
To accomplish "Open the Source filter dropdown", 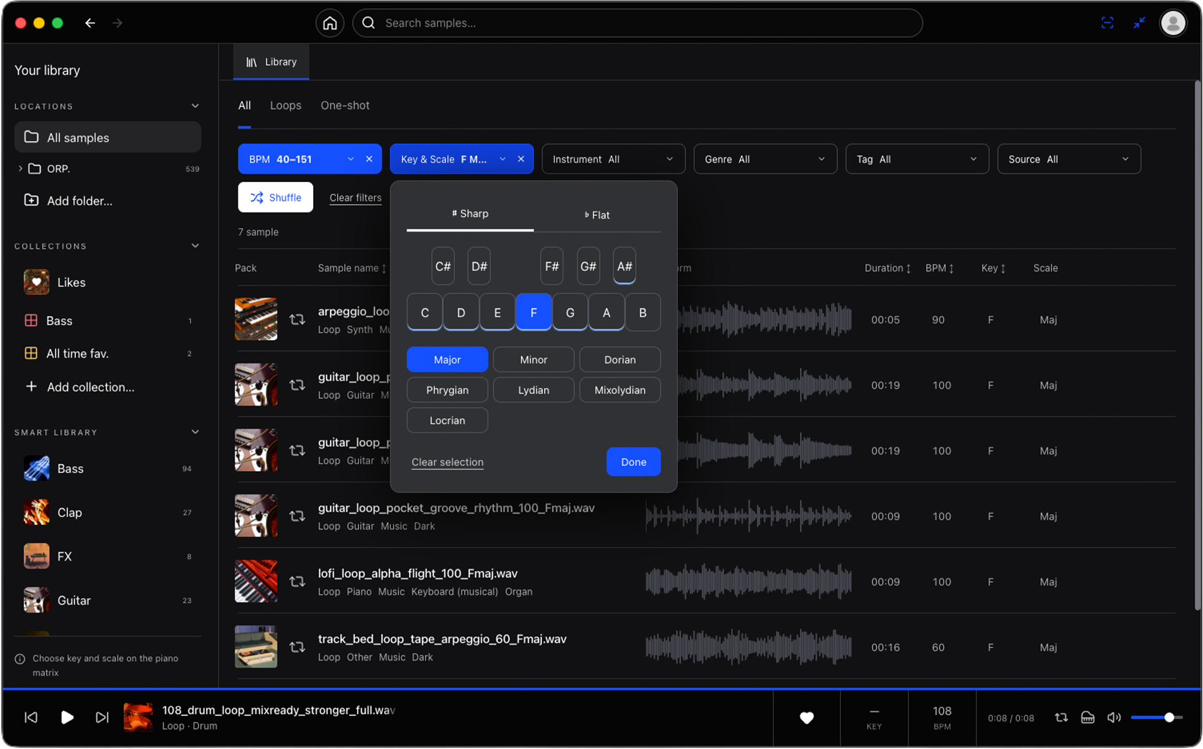I will 1068,159.
